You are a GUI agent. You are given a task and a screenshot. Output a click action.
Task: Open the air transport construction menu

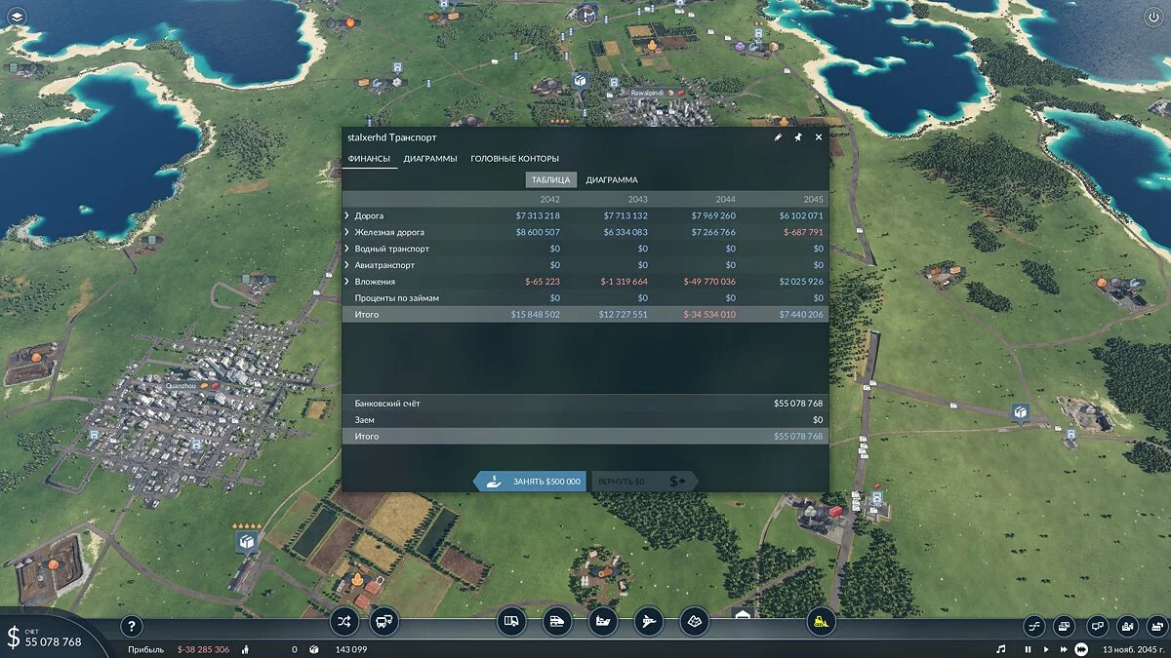[x=648, y=620]
